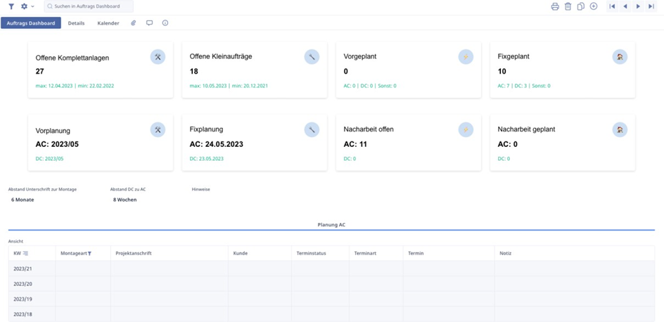Duplicate record with the copy icon
This screenshot has height=322, width=664.
(581, 6)
